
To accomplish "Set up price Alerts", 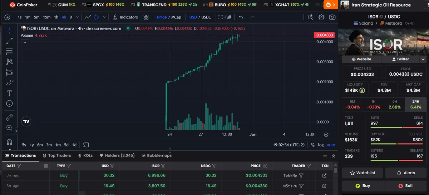I will click(x=406, y=173).
